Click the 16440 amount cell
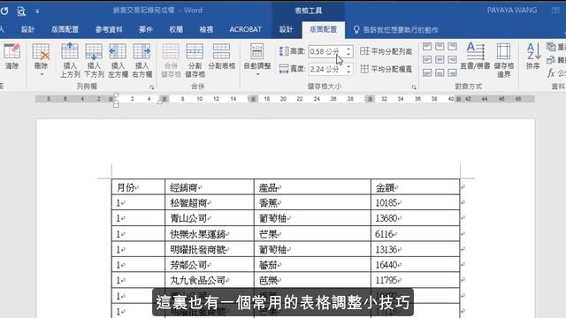566x318 pixels. (x=416, y=265)
